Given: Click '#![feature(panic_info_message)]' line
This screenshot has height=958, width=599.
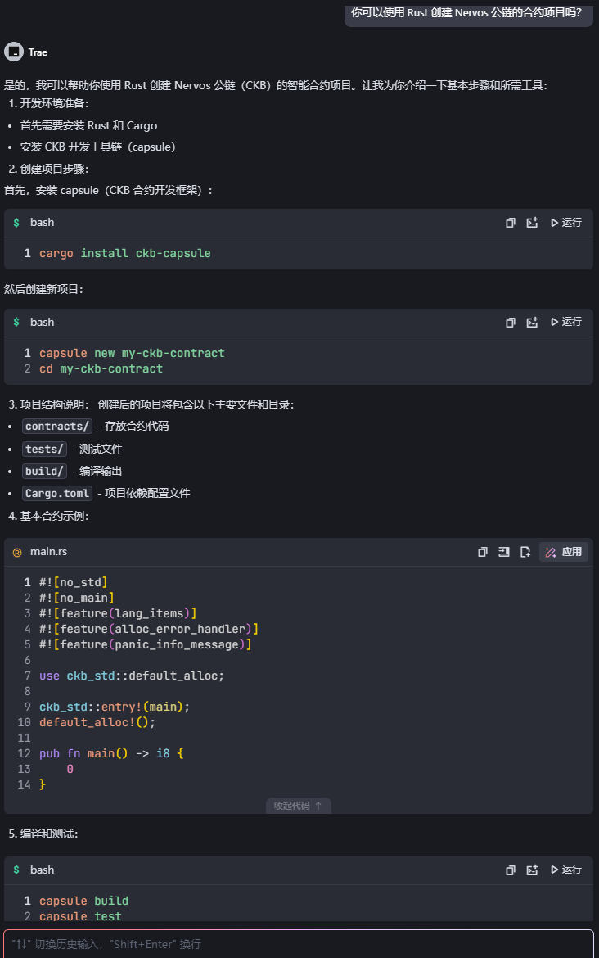Looking at the screenshot, I should pos(146,644).
